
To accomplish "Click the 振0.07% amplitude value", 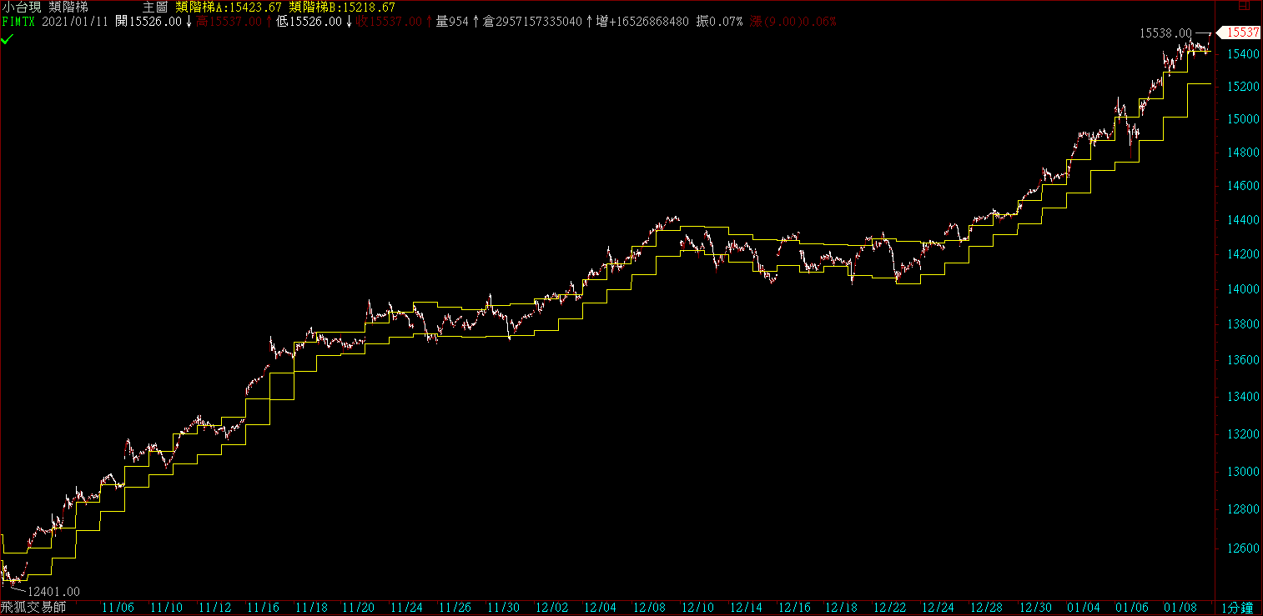I will 721,21.
